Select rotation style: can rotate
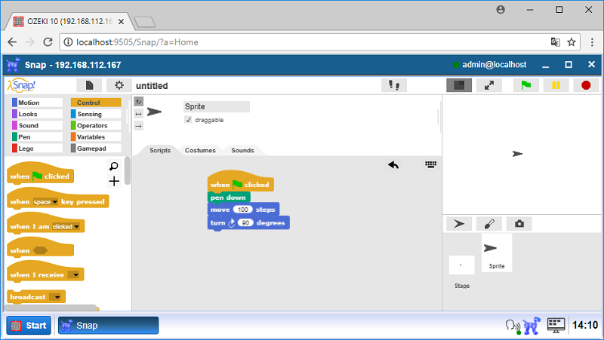The image size is (604, 340). [139, 102]
